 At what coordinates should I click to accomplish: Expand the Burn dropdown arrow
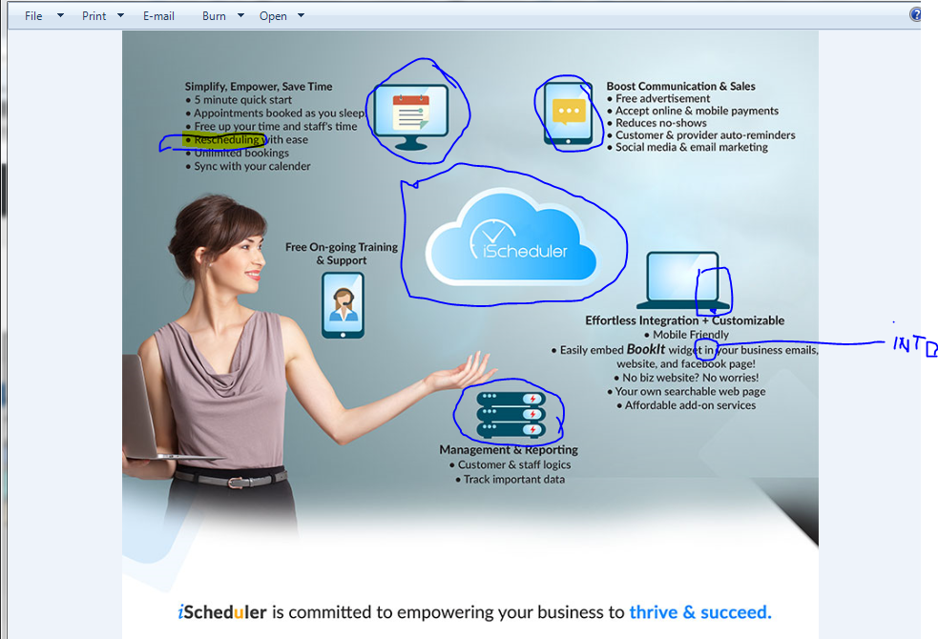pos(240,15)
